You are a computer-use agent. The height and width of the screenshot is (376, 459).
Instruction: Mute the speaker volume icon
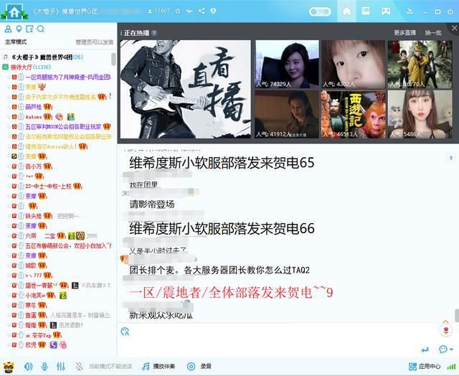pos(28,367)
